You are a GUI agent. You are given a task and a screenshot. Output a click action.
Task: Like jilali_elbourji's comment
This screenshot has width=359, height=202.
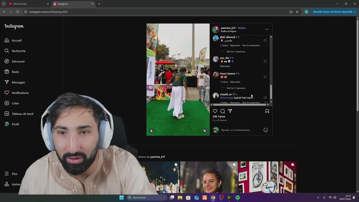pyautogui.click(x=265, y=41)
